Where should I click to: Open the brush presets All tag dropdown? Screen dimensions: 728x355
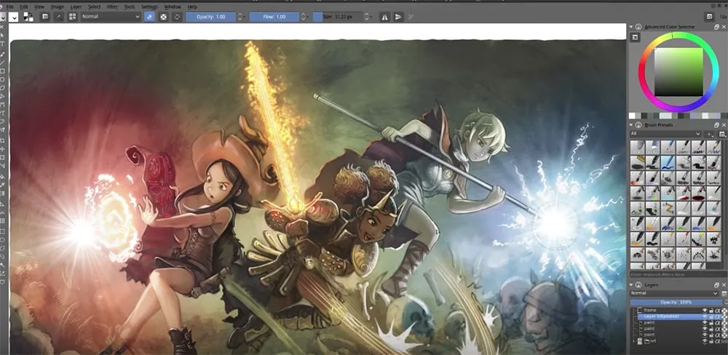click(666, 134)
